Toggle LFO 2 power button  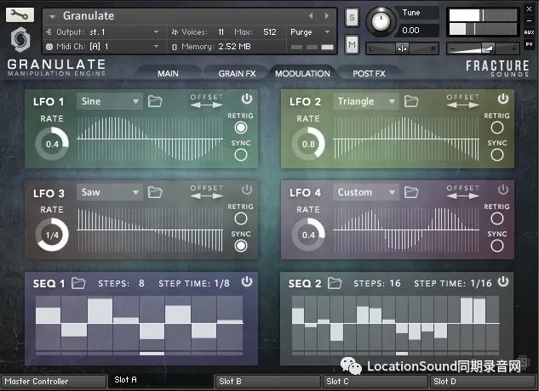click(x=503, y=99)
